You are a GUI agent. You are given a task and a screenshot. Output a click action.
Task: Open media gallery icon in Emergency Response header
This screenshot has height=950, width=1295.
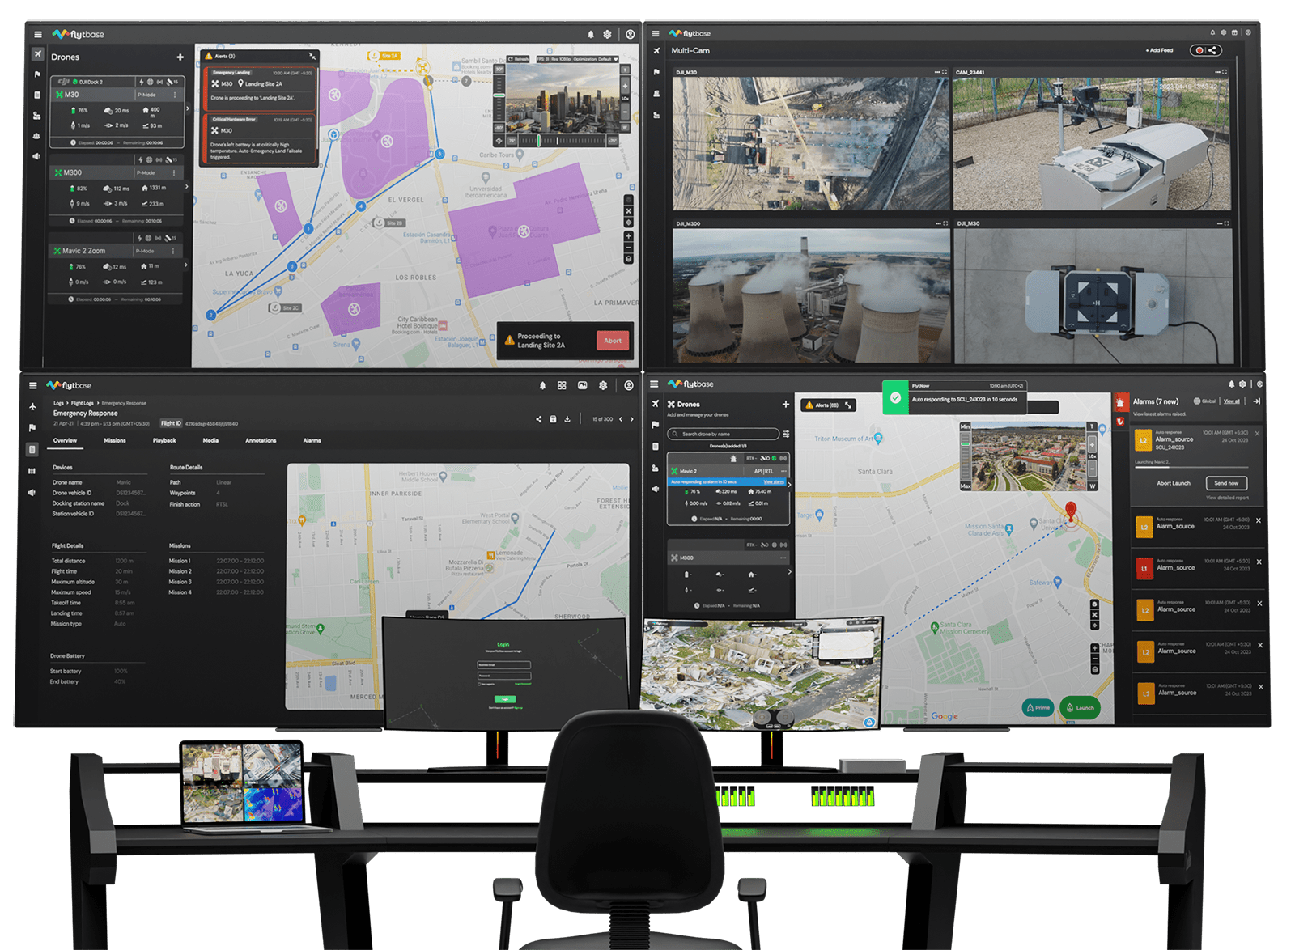pos(582,386)
